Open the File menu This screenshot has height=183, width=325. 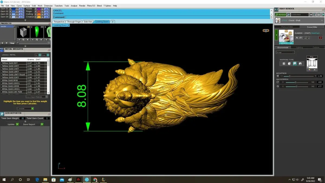(x=3, y=6)
